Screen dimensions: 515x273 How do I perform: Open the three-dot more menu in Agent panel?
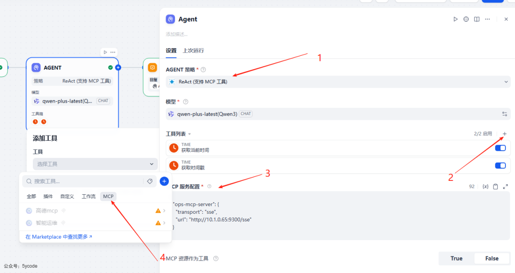tap(487, 19)
